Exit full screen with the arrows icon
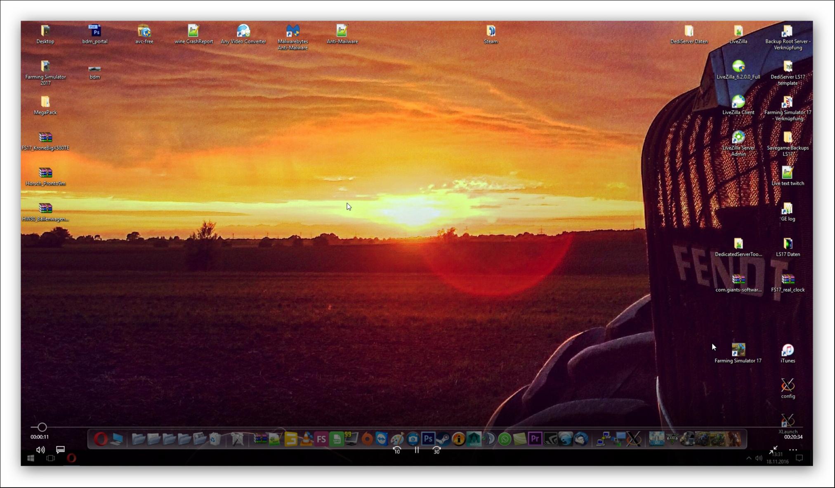 tap(773, 450)
